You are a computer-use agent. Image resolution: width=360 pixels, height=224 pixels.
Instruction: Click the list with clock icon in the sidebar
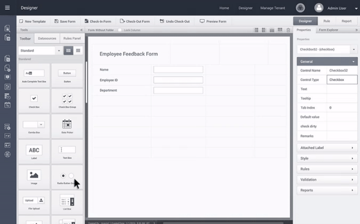[7, 96]
